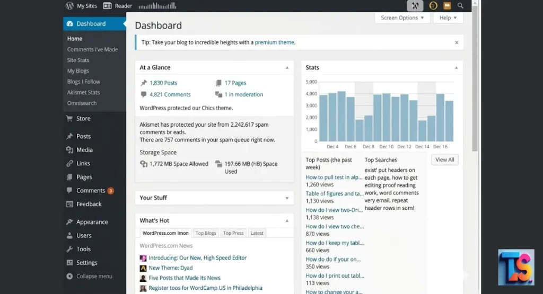Switch to the Top Blogs tab
Image resolution: width=543 pixels, height=294 pixels.
pyautogui.click(x=206, y=233)
